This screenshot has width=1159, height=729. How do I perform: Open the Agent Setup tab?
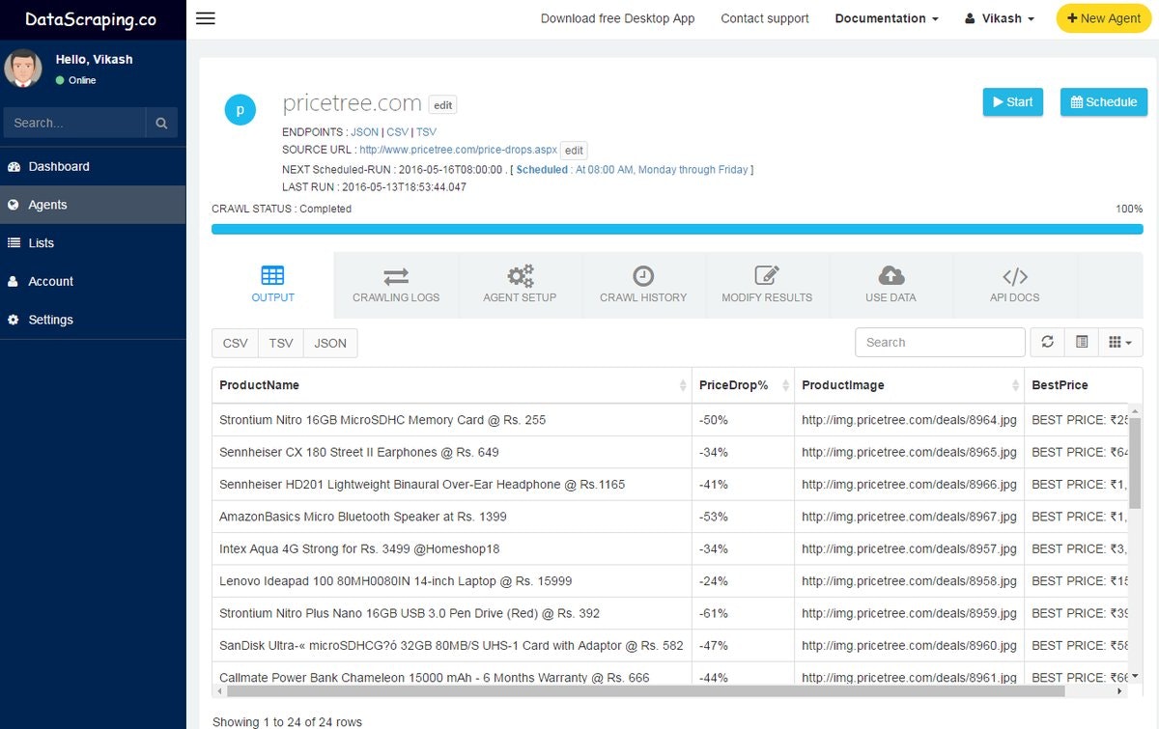coord(520,285)
